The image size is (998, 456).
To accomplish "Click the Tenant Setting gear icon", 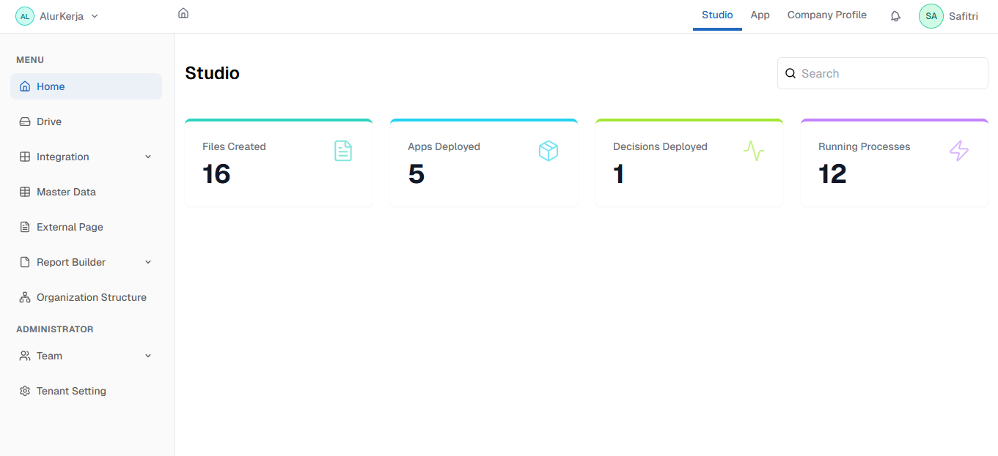I will point(25,391).
